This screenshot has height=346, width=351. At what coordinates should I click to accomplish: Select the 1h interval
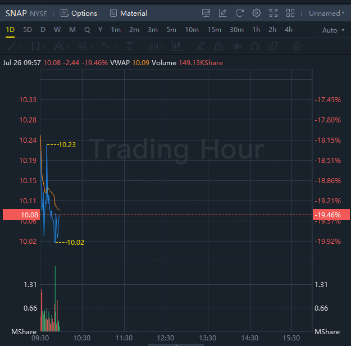coord(256,30)
